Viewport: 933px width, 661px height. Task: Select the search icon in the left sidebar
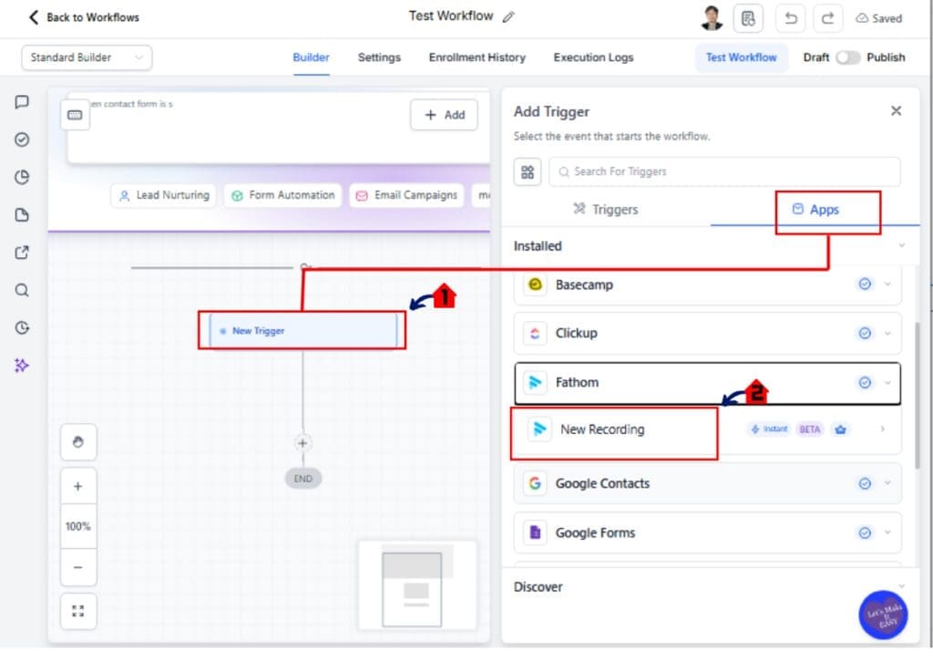pyautogui.click(x=21, y=290)
